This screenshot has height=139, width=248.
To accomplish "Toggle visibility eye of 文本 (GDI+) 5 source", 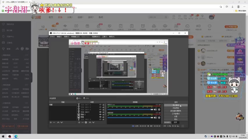I will (100, 107).
